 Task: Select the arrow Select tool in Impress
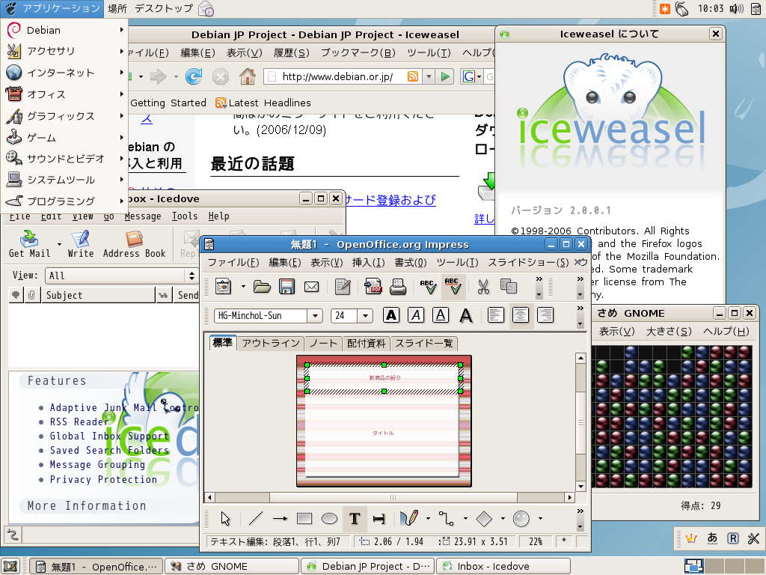pyautogui.click(x=224, y=519)
